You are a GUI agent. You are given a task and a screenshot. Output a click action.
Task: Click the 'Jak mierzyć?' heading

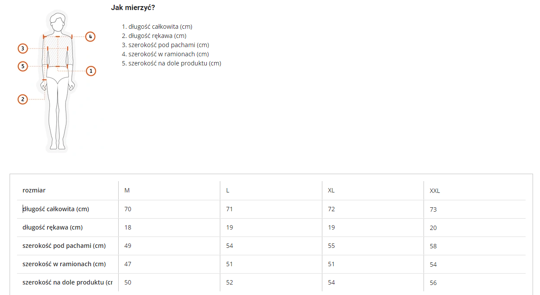coord(133,8)
